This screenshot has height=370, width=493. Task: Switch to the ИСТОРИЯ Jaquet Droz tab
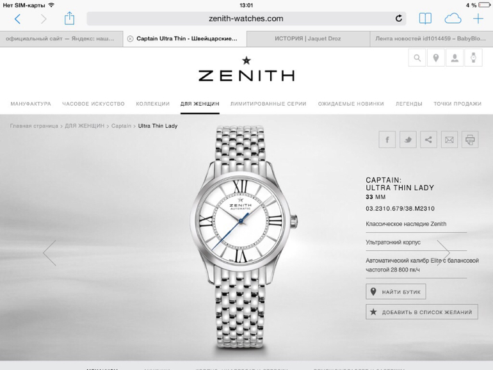pos(308,38)
